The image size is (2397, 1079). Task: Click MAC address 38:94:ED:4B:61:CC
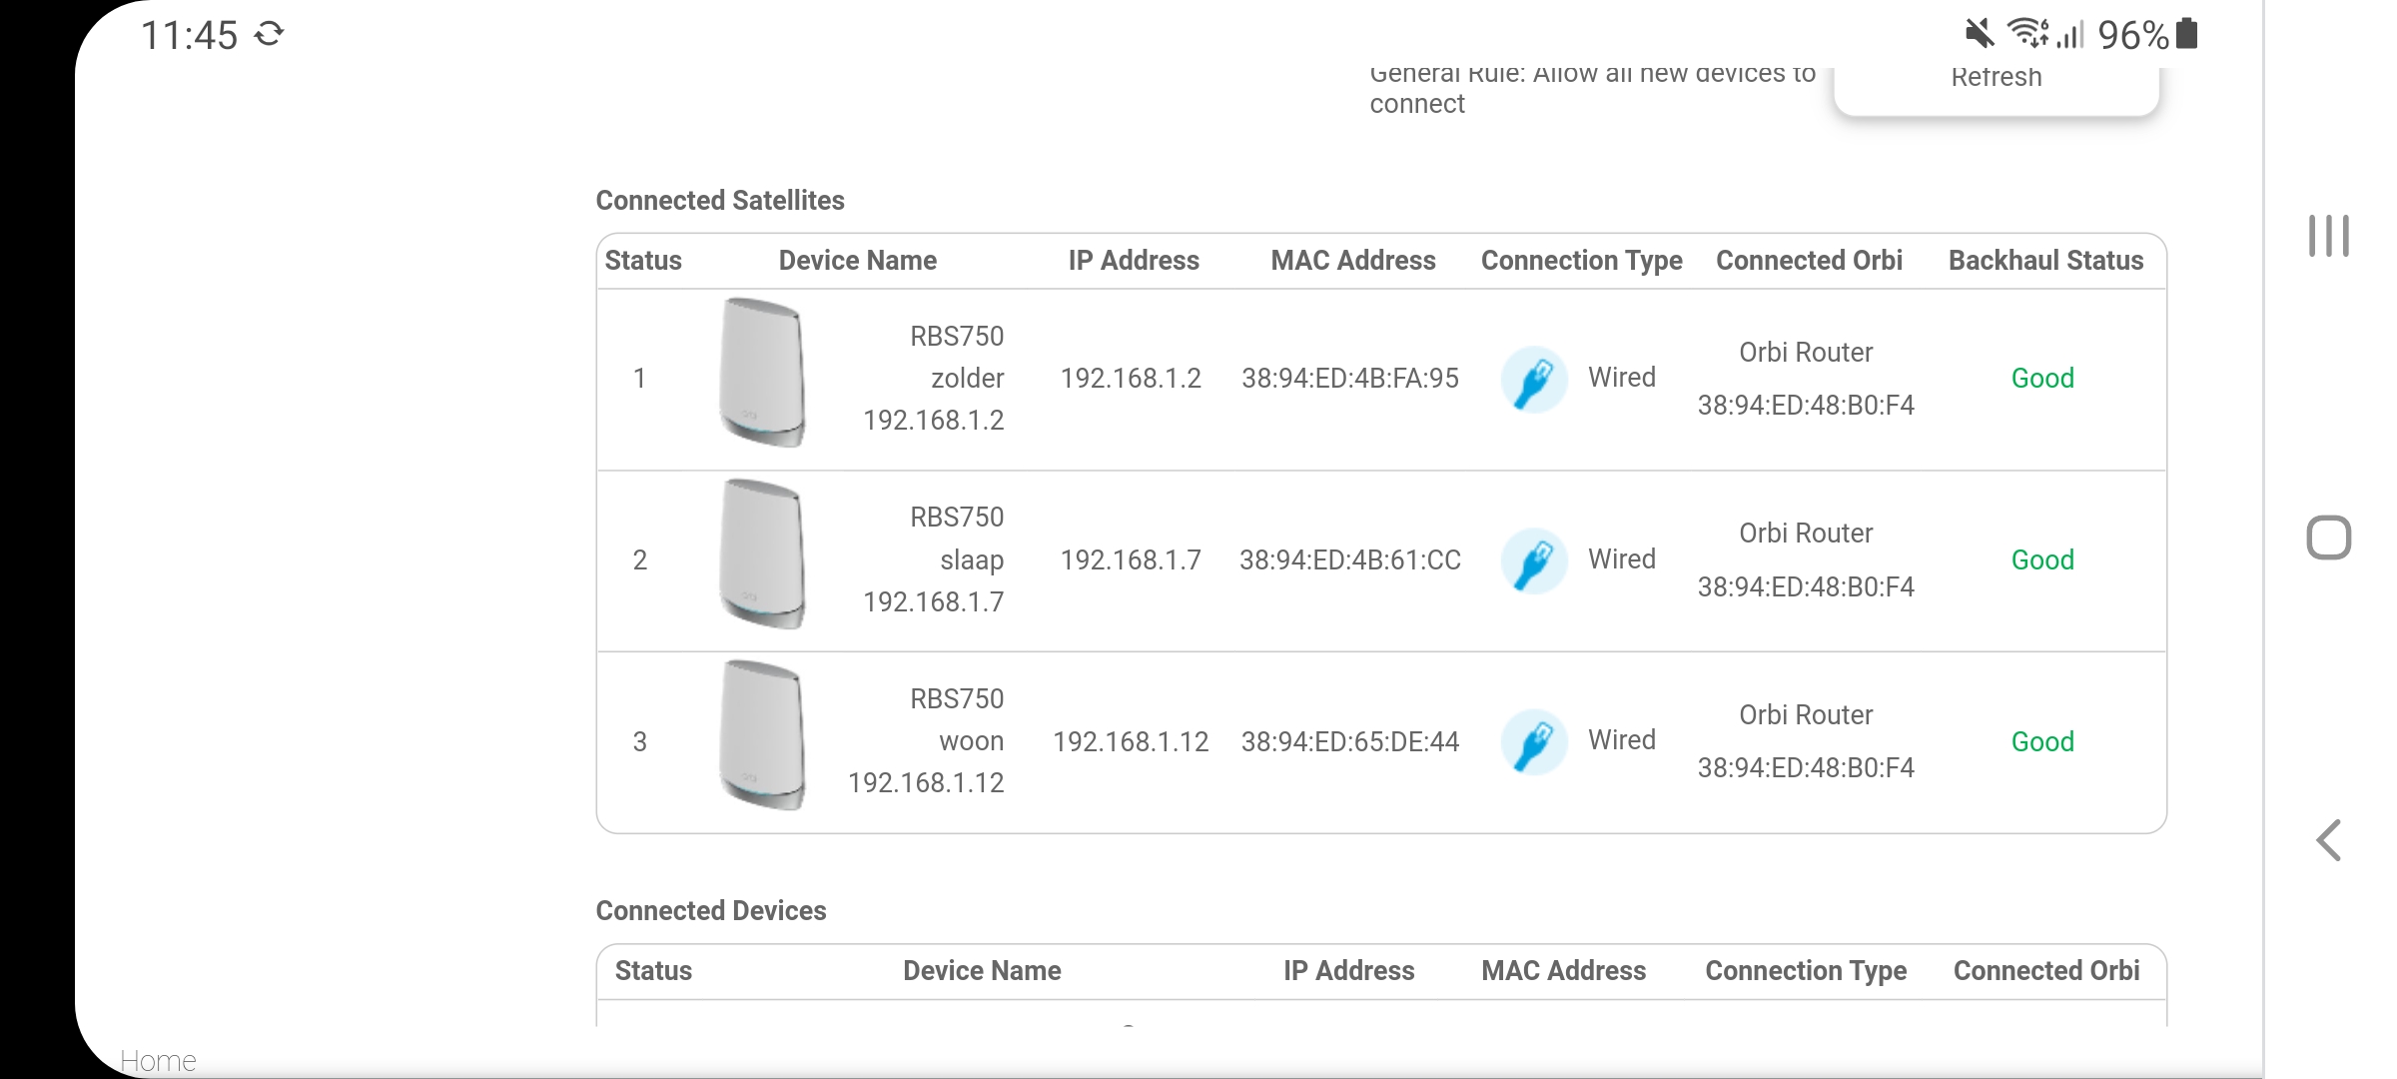click(1349, 560)
